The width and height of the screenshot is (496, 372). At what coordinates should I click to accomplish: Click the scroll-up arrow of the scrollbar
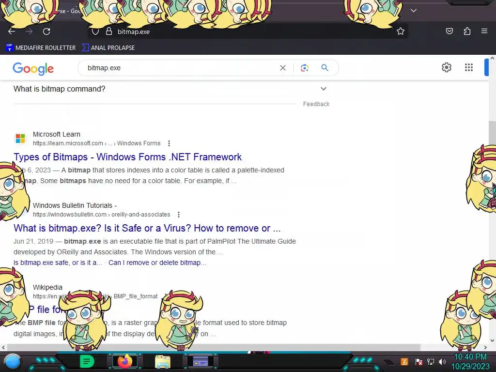tap(492, 58)
